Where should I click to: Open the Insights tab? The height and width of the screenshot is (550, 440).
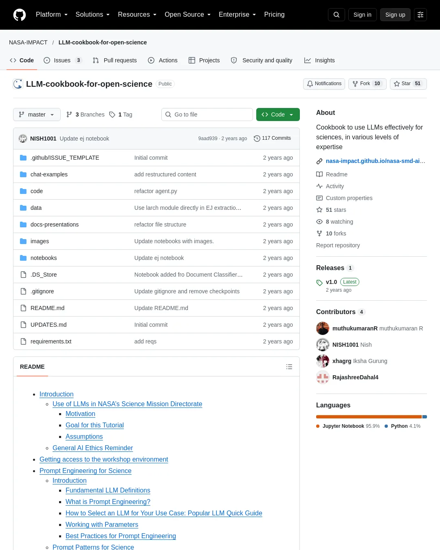point(319,60)
